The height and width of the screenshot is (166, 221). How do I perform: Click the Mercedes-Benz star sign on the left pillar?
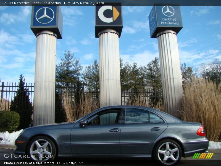click(x=45, y=15)
